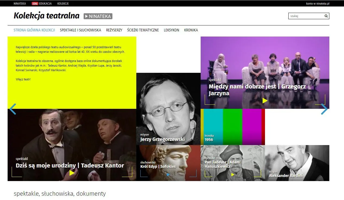Open the Jerzy Grzegorzewski director tile
Viewport: 344px width, 200px height.
[x=168, y=109]
